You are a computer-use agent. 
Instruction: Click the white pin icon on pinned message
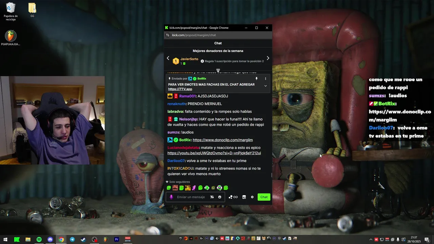coord(256,79)
